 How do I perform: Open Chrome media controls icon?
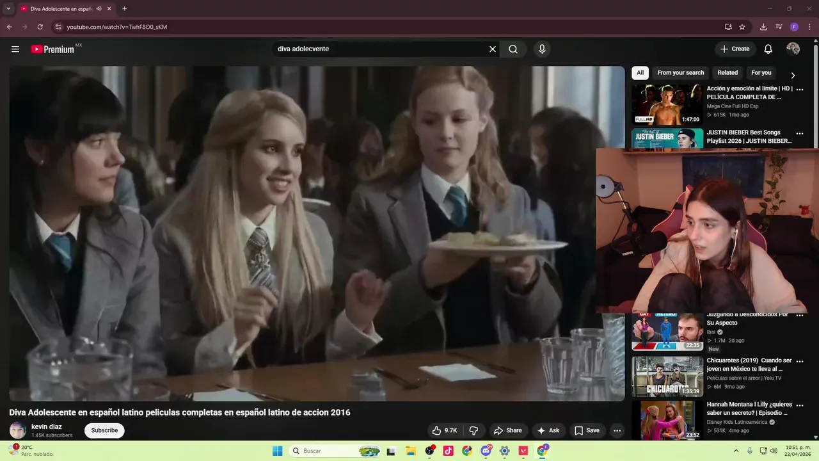coord(779,27)
